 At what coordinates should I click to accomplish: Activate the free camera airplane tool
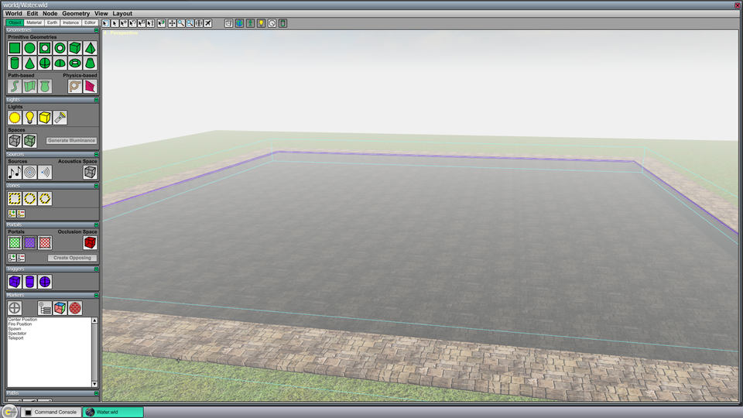[208, 23]
